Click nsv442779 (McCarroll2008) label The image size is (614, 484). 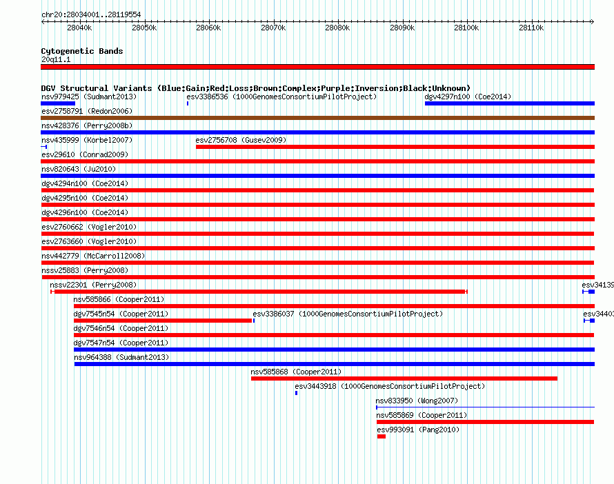(x=93, y=256)
